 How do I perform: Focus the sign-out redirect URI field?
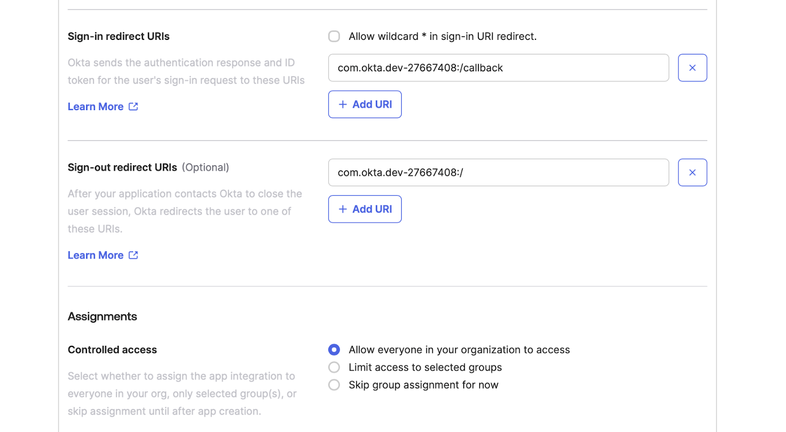tap(498, 173)
